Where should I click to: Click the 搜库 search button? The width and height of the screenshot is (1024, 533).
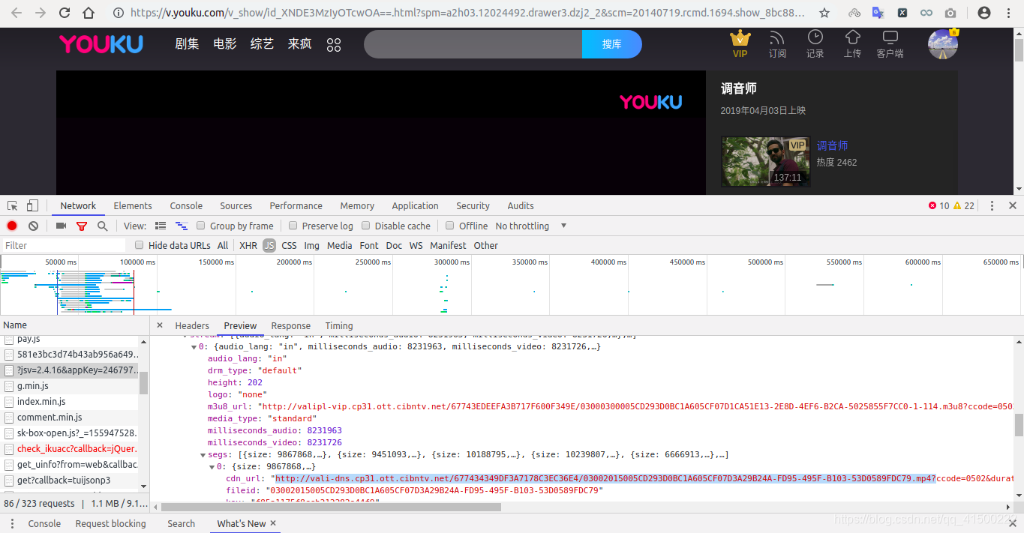click(612, 44)
